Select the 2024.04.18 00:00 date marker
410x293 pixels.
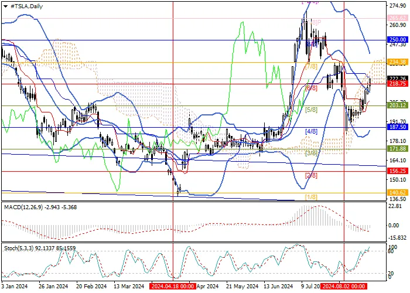pos(173,287)
